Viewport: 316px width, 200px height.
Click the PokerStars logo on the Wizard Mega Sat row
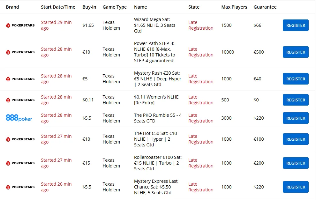click(x=20, y=25)
